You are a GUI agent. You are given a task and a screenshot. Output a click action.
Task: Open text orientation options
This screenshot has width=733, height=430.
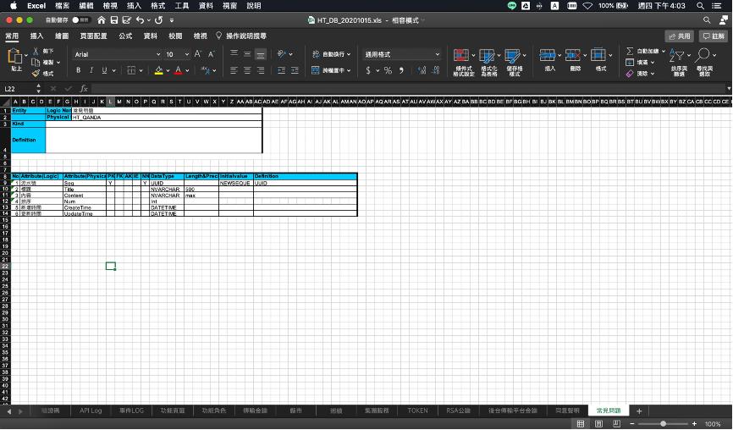point(284,54)
